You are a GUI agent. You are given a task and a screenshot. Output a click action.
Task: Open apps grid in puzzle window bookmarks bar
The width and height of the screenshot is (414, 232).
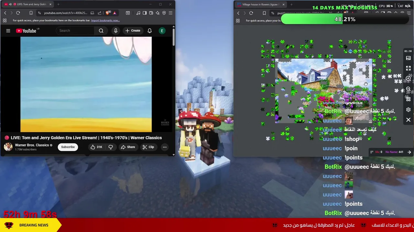[238, 21]
